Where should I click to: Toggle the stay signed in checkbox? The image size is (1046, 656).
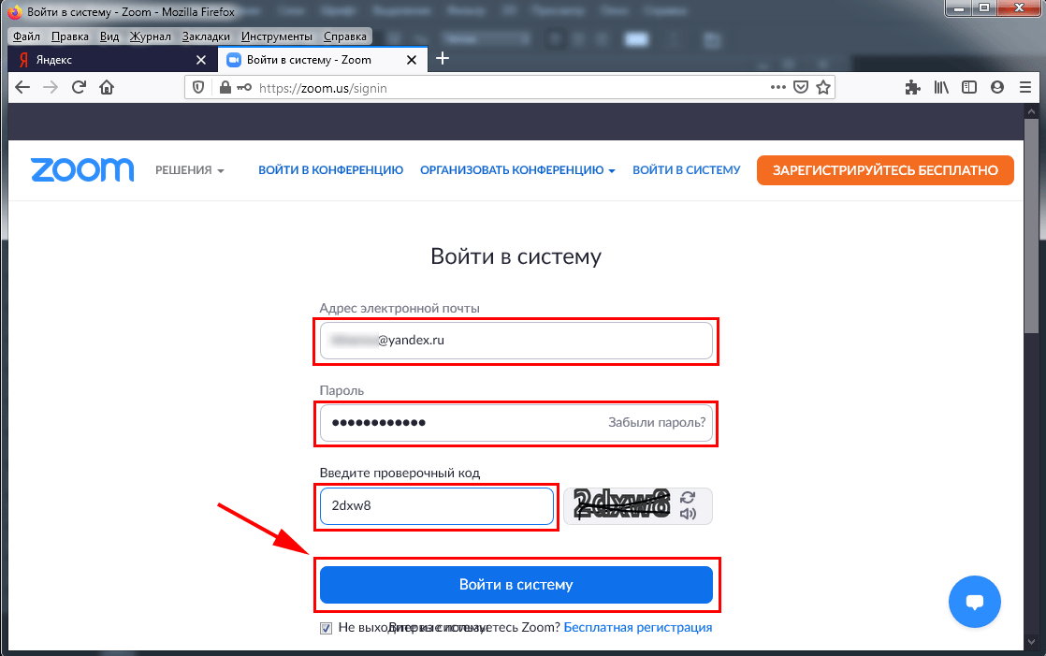click(x=326, y=628)
